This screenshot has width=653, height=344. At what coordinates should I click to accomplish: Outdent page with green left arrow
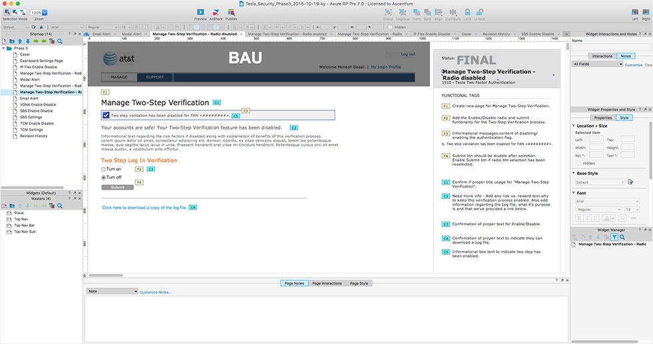(44, 41)
